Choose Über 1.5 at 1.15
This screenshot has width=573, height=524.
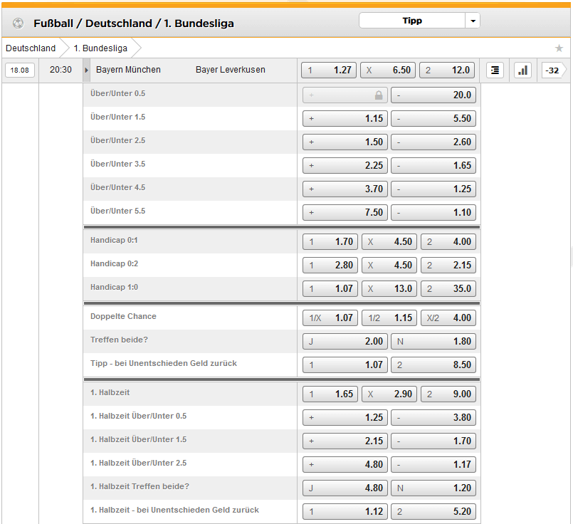pyautogui.click(x=345, y=118)
